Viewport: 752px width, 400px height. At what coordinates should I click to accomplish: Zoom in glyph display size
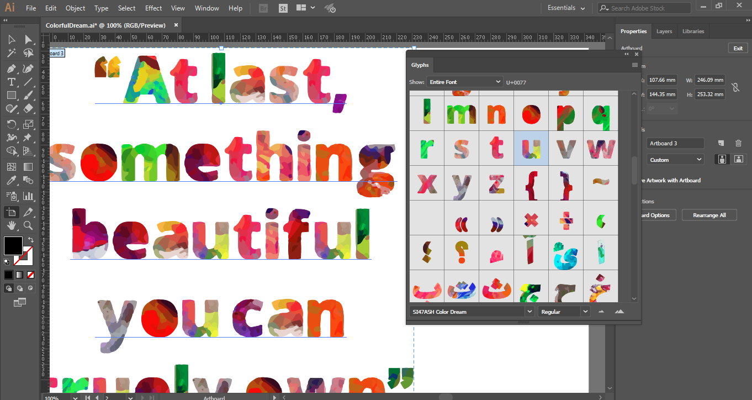(619, 312)
